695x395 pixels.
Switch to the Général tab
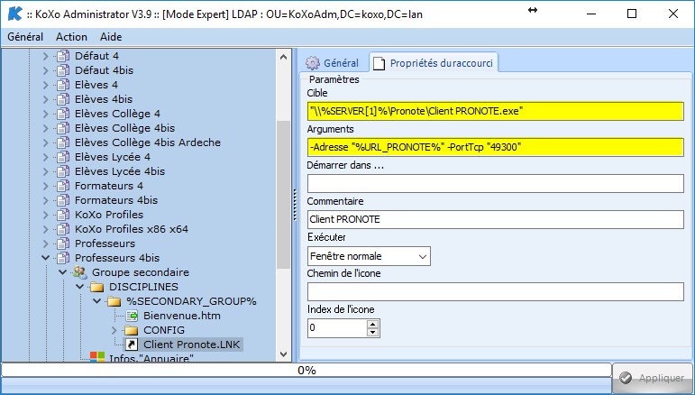(x=333, y=63)
